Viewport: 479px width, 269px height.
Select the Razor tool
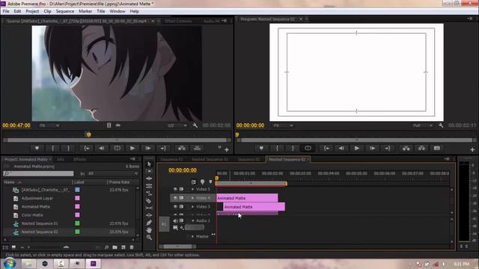point(149,201)
